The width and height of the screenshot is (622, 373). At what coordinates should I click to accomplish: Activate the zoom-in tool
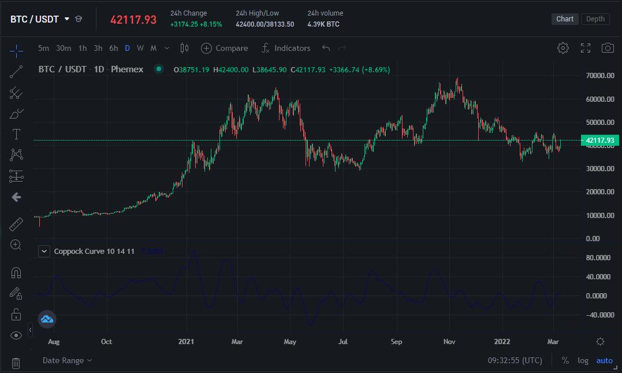pos(16,245)
